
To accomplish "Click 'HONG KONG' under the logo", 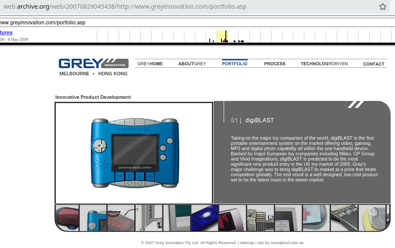I will click(113, 74).
